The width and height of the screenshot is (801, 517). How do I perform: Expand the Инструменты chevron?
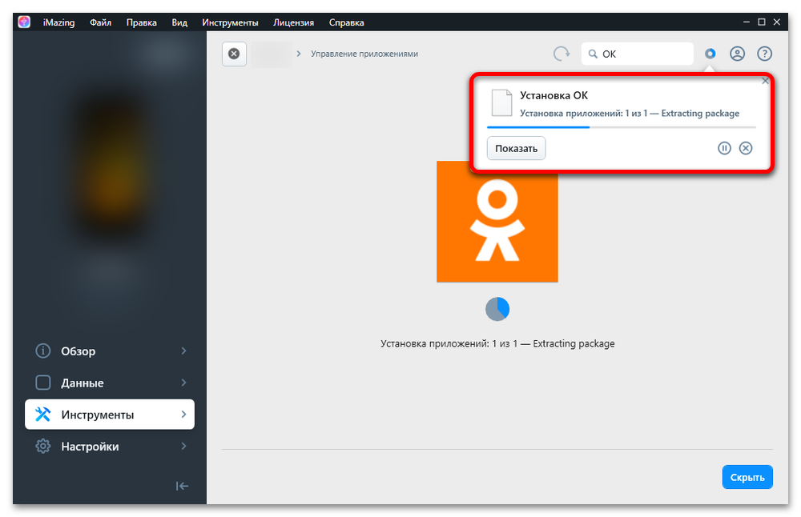click(x=183, y=414)
